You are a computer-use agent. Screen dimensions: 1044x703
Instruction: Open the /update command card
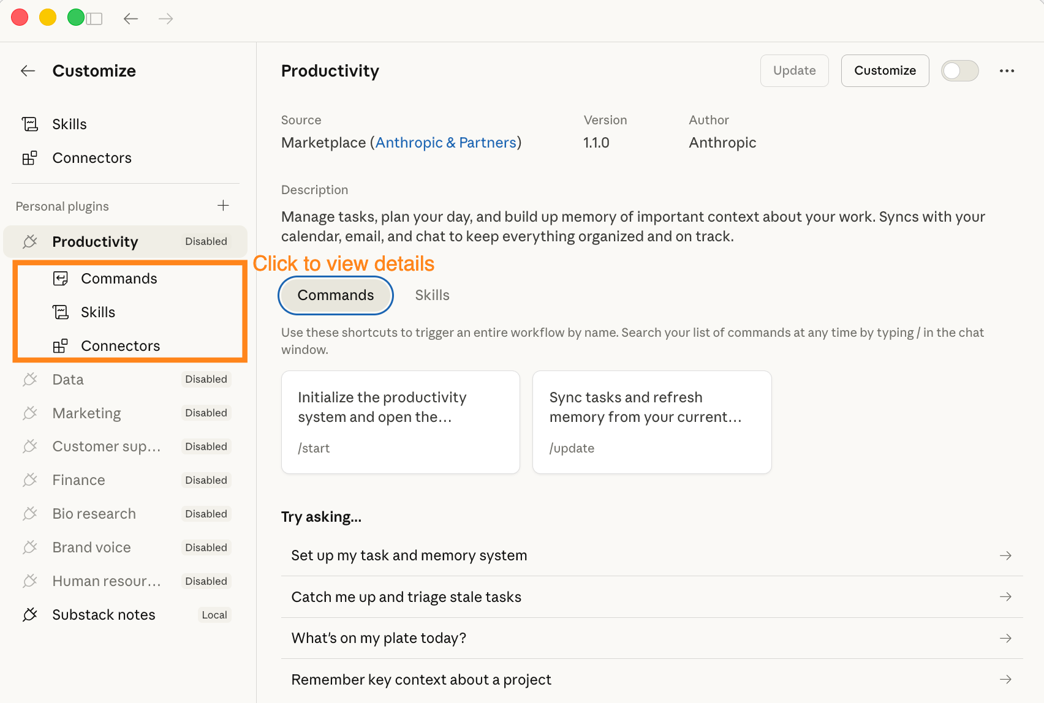pos(652,422)
